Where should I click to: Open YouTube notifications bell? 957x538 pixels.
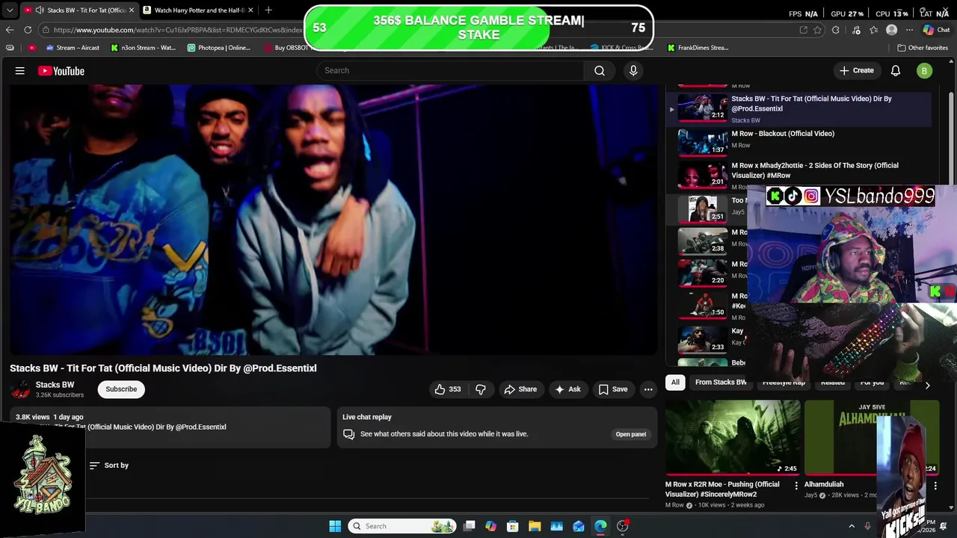(x=896, y=71)
